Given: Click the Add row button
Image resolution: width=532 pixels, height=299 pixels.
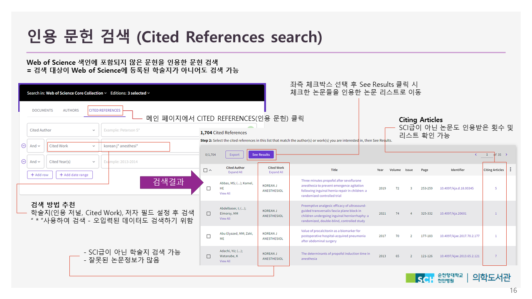Looking at the screenshot, I should 40,175.
